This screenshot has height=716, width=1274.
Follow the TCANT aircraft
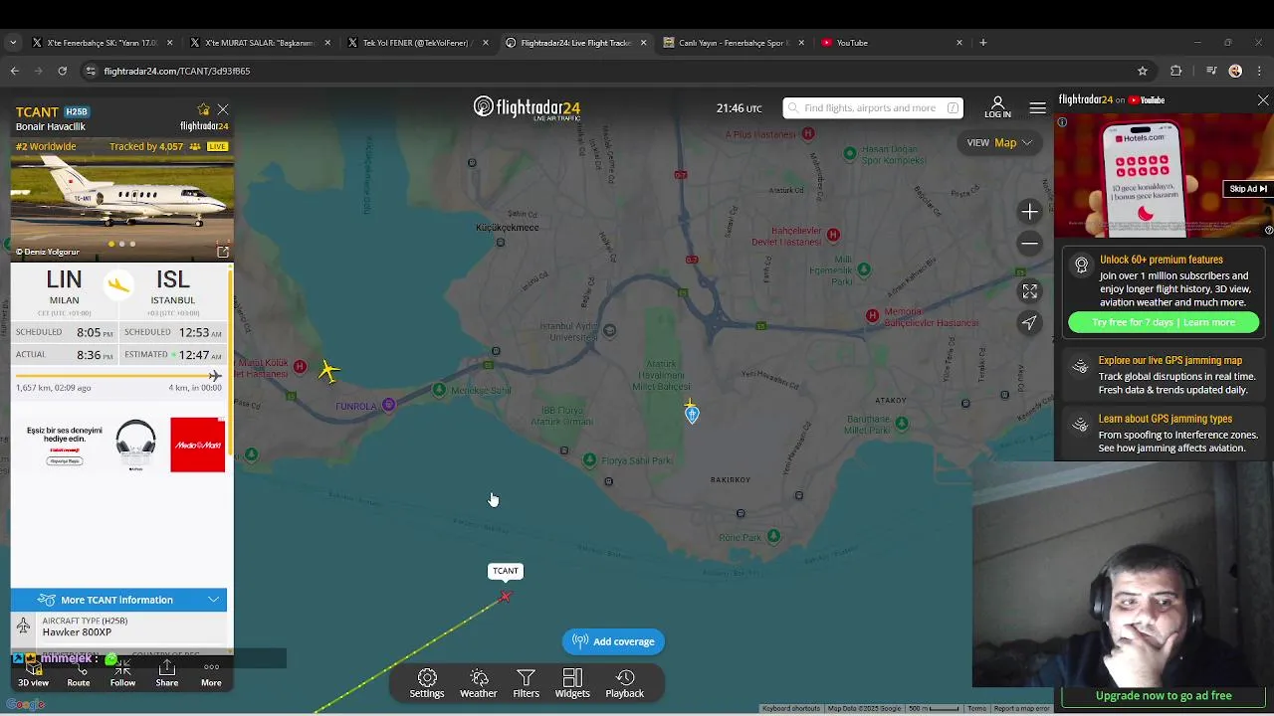click(x=122, y=673)
